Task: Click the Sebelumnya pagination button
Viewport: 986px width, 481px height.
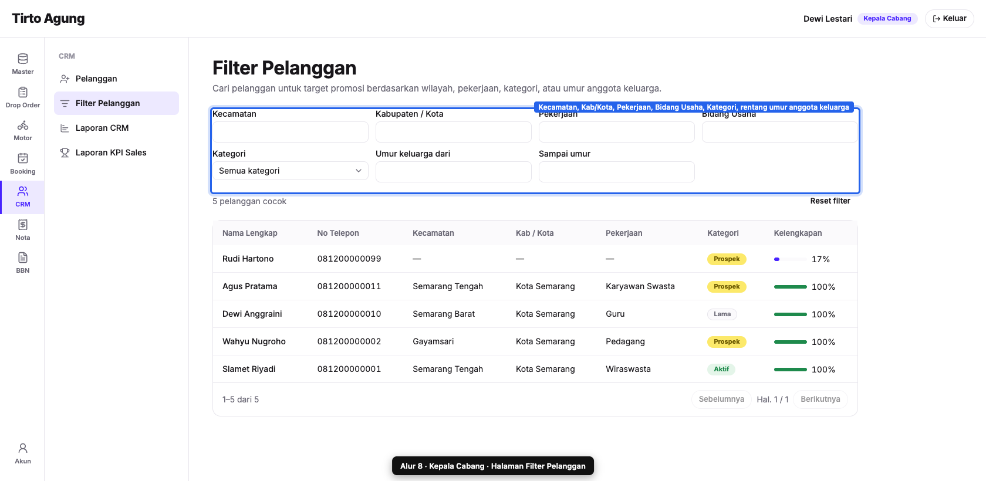Action: pos(721,399)
